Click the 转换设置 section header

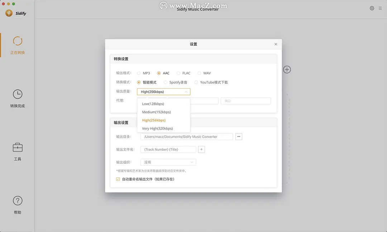[x=193, y=59]
